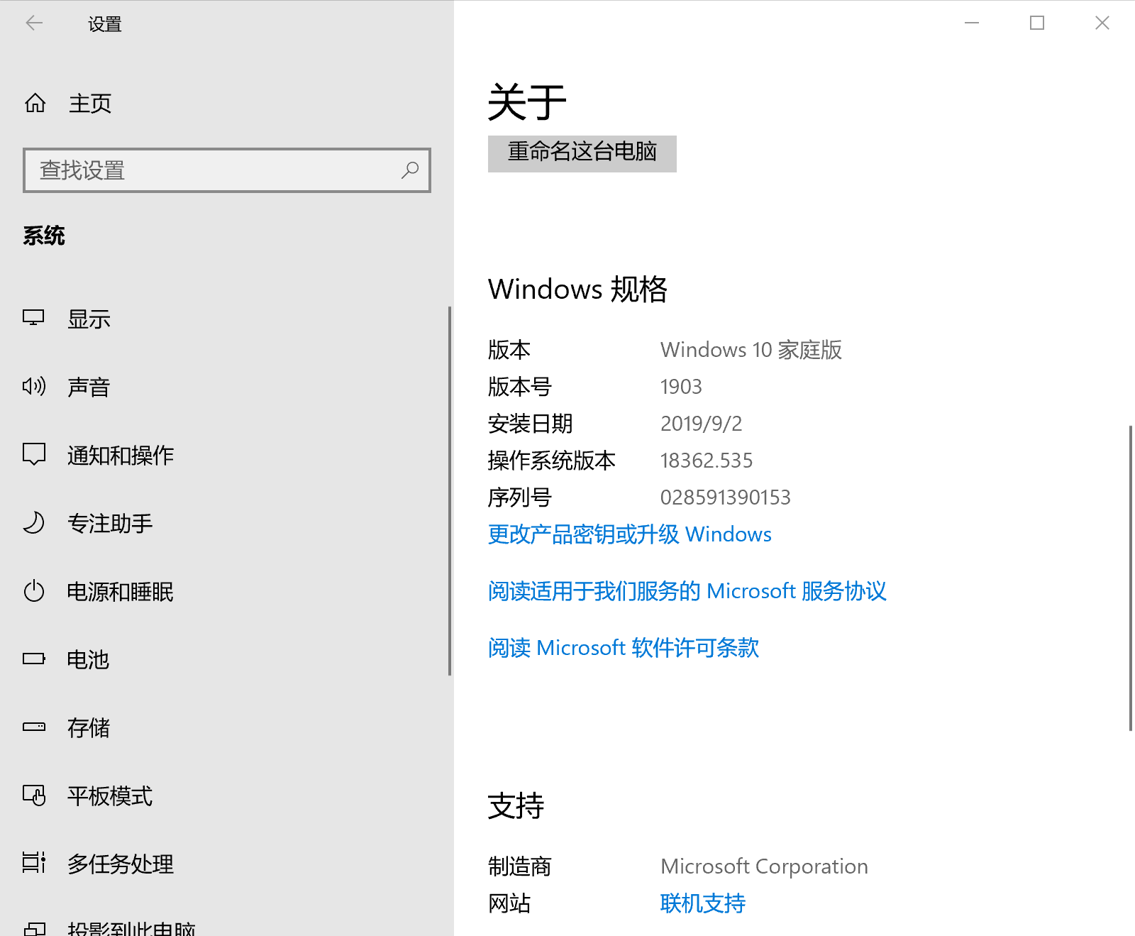Click the Notifications speech bubble icon

[x=34, y=455]
